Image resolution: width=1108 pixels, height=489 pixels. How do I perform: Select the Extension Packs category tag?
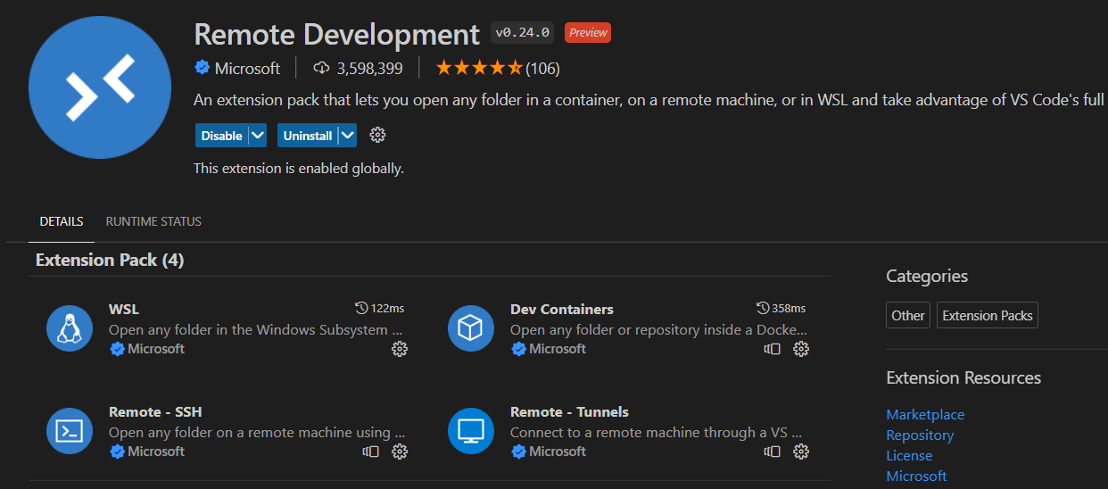click(988, 315)
